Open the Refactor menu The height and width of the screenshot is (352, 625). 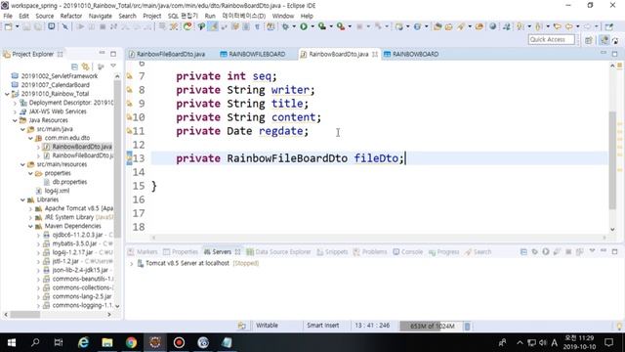[x=71, y=16]
